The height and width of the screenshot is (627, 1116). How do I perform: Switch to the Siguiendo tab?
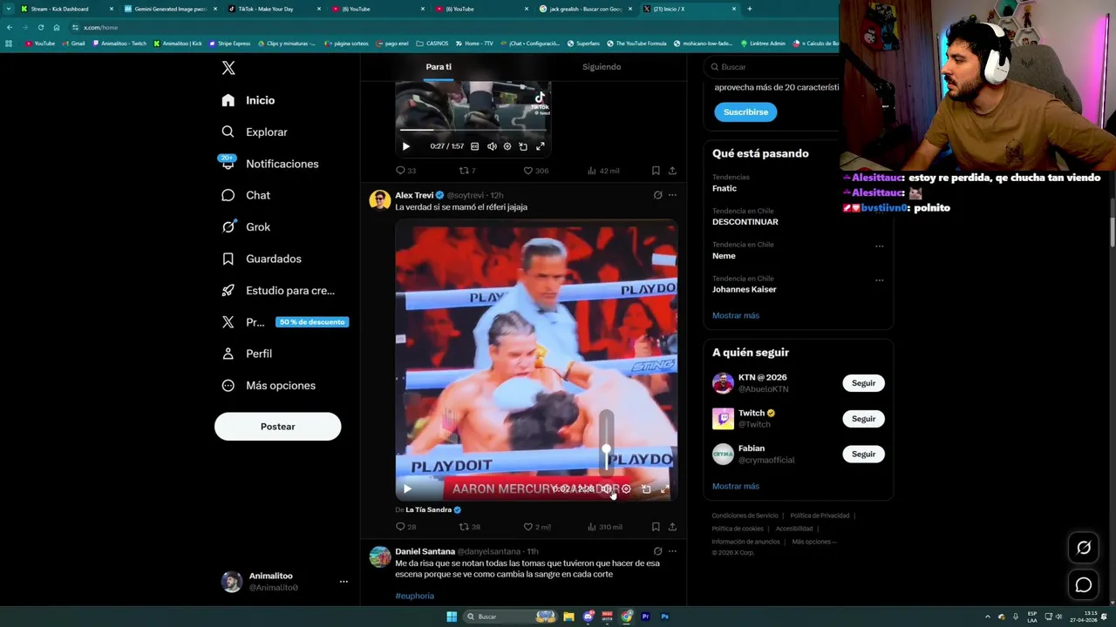click(602, 67)
